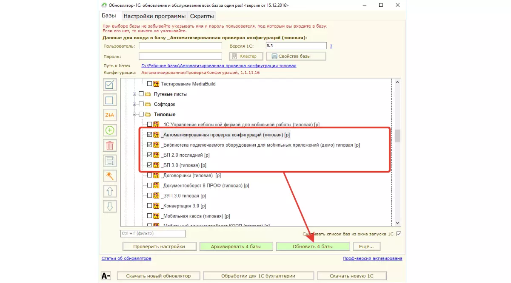Screen dimensions: 511x283
Task: Open Статьи об обновляторе link
Action: coord(126,258)
